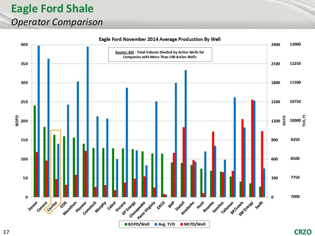Click the '400' left axis value
This screenshot has width=315, height=236.
click(x=24, y=45)
